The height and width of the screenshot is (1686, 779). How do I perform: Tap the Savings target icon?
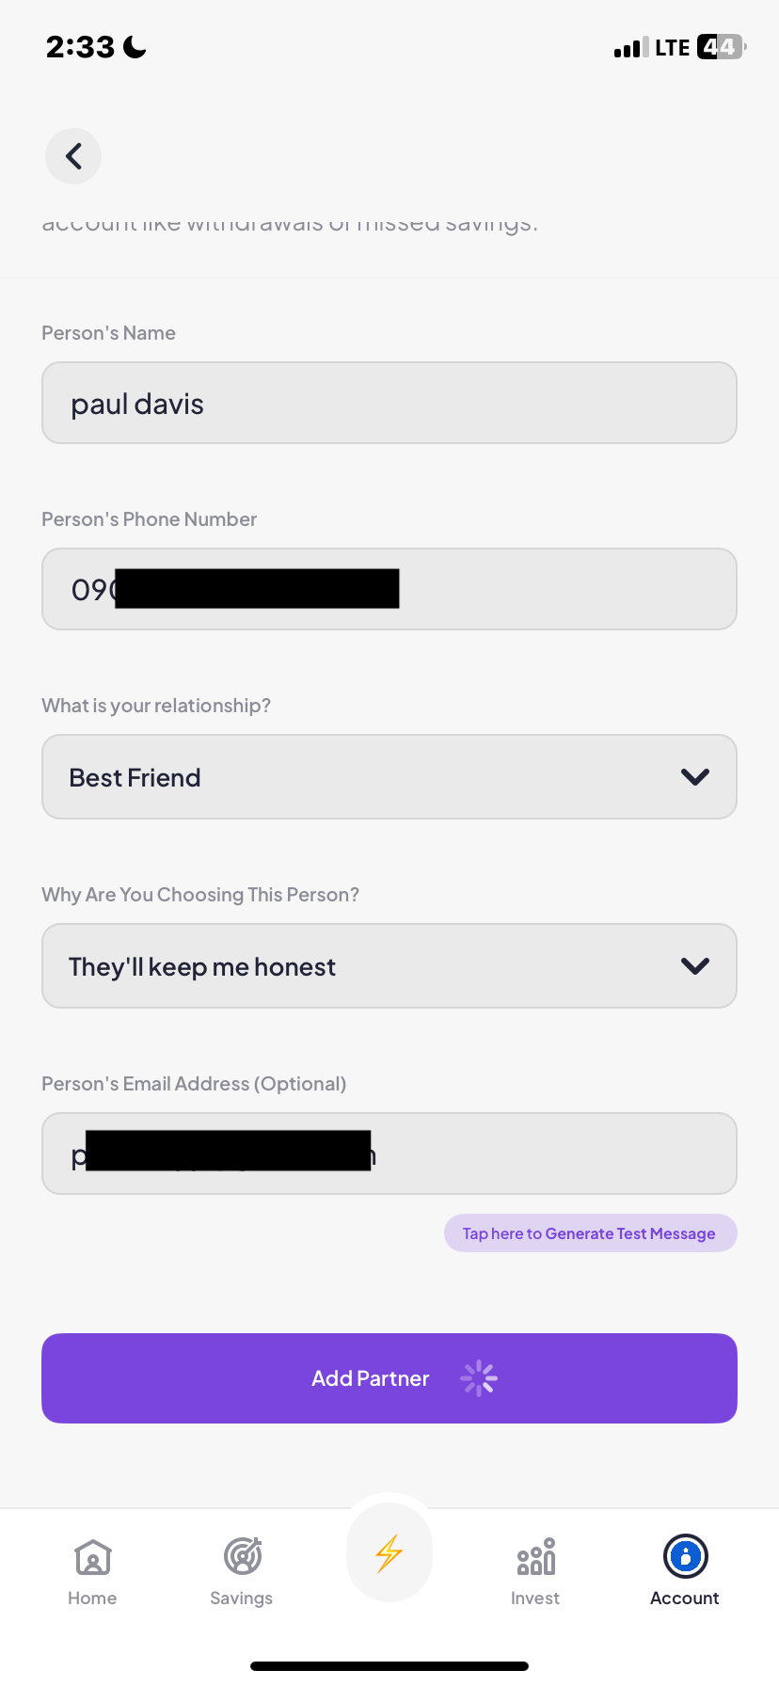pyautogui.click(x=242, y=1557)
